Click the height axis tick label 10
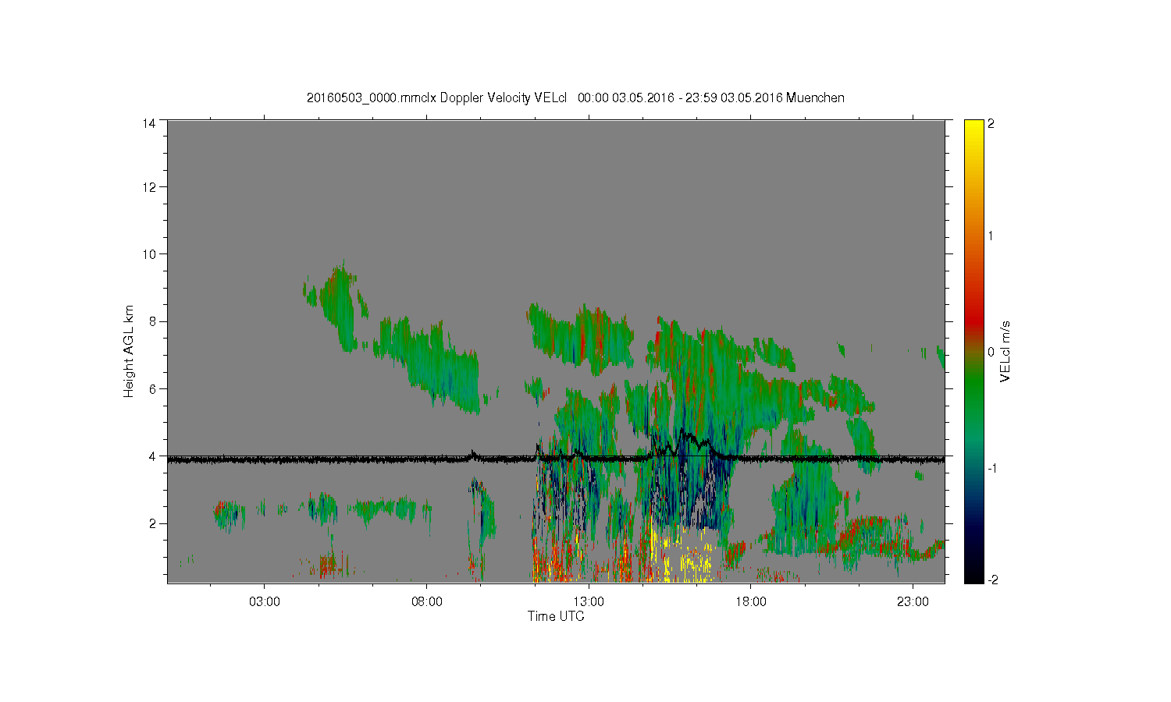This screenshot has height=702, width=1171. (x=148, y=254)
